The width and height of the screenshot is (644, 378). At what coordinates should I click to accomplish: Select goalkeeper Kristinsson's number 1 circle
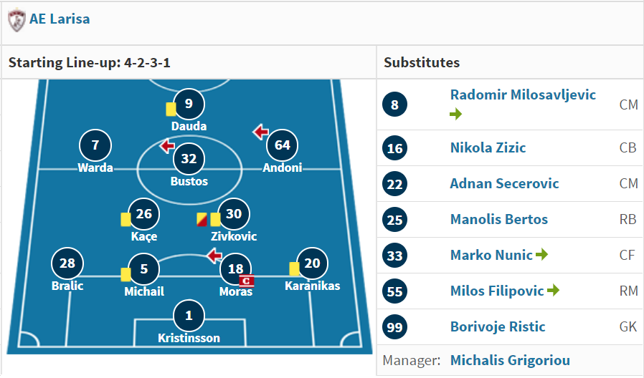[x=189, y=316]
